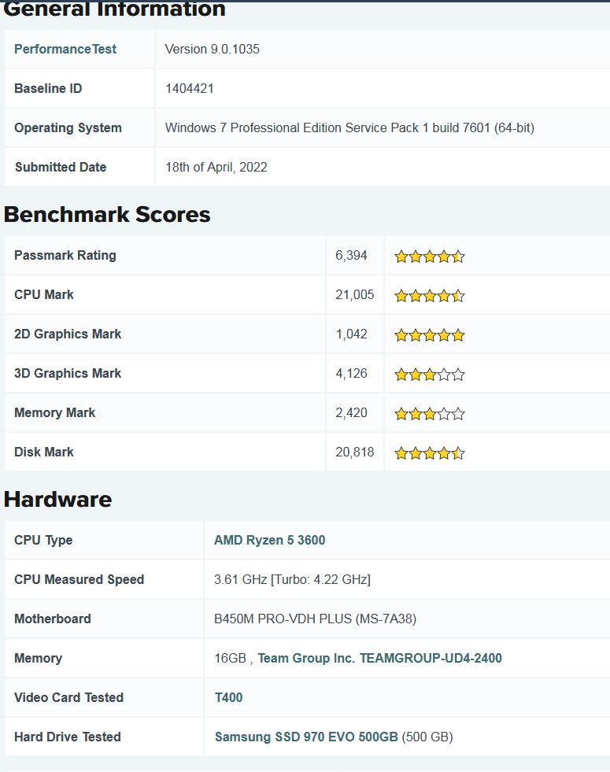
Task: Click the Passmark Rating label
Action: pos(65,256)
